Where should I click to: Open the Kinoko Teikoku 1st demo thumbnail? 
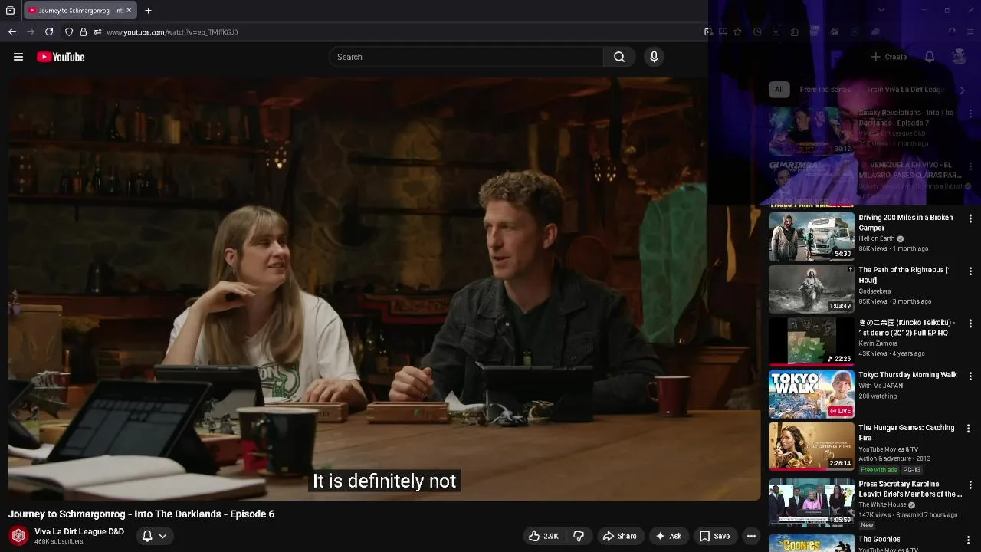click(x=812, y=342)
